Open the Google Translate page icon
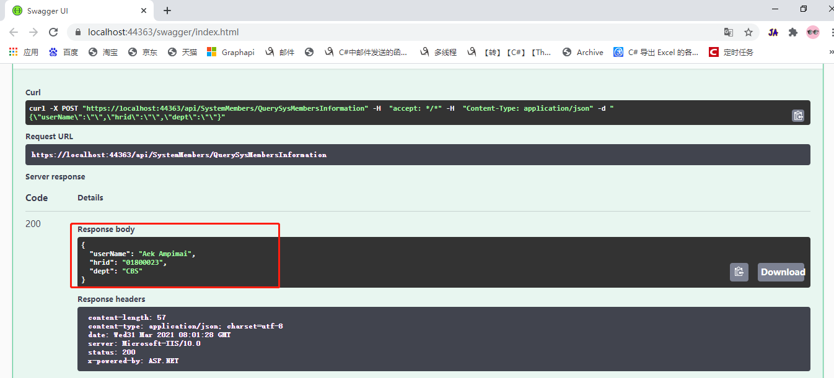834x378 pixels. [729, 32]
